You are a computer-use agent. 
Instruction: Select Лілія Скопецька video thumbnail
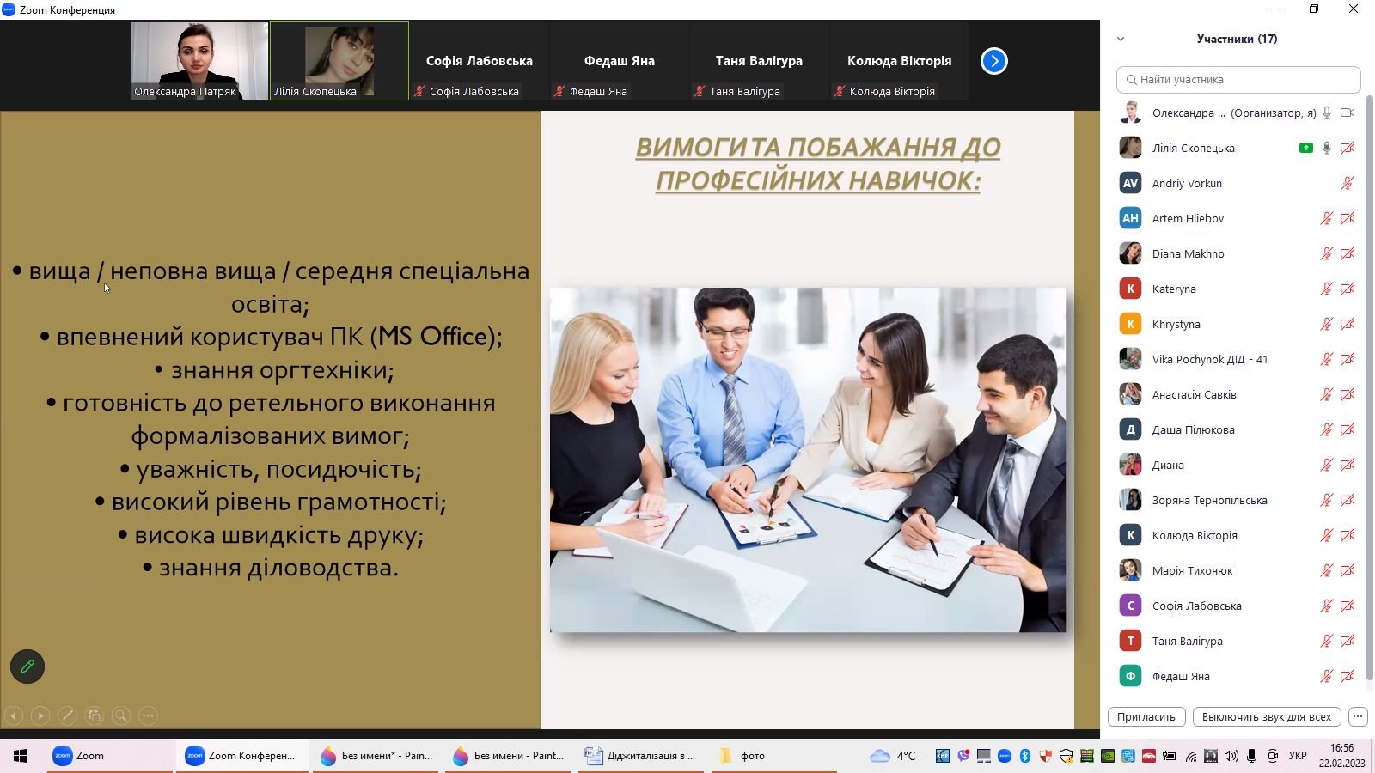point(339,61)
